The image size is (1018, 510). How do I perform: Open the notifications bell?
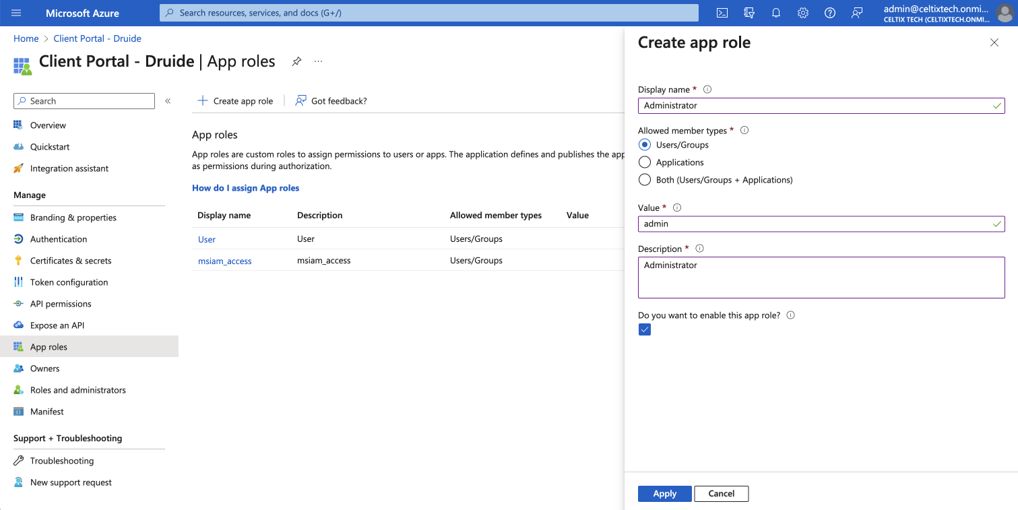[x=775, y=13]
